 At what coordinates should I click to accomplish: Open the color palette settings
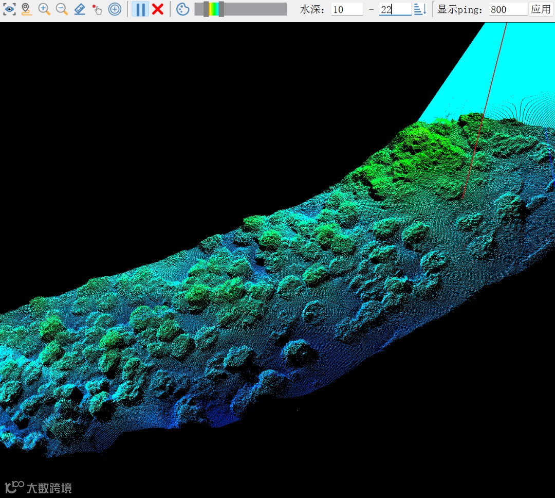pos(182,9)
